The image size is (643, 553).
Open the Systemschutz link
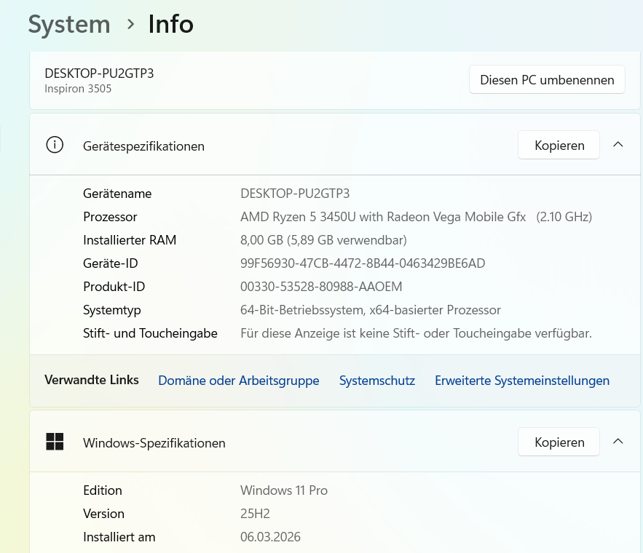pyautogui.click(x=377, y=381)
